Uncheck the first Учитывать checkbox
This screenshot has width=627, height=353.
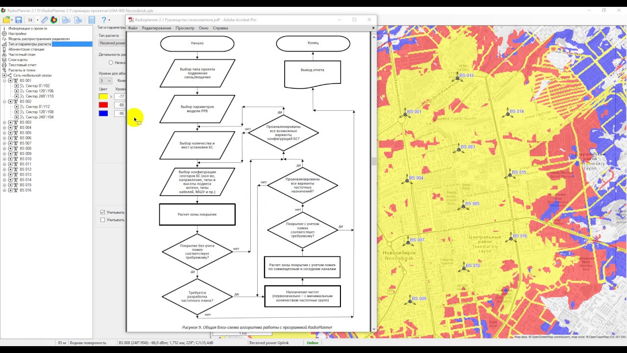click(103, 212)
